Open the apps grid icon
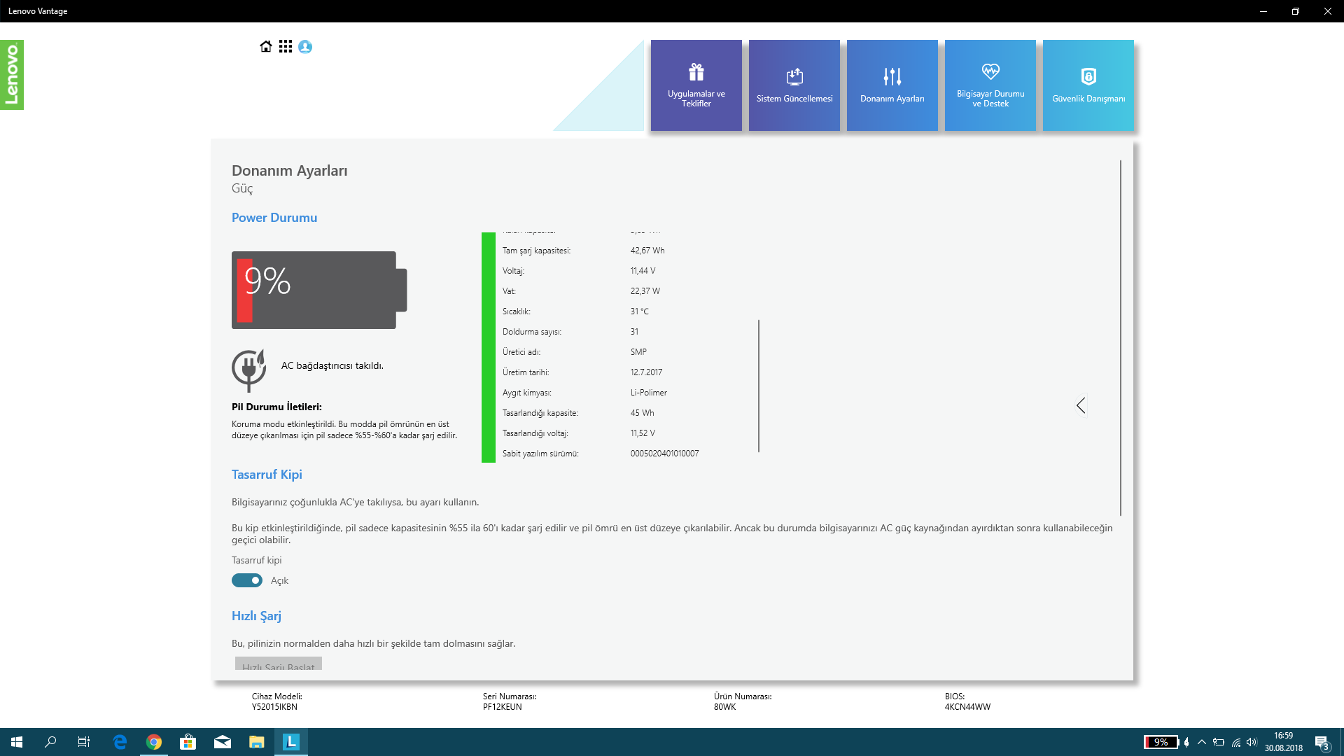 pyautogui.click(x=285, y=46)
